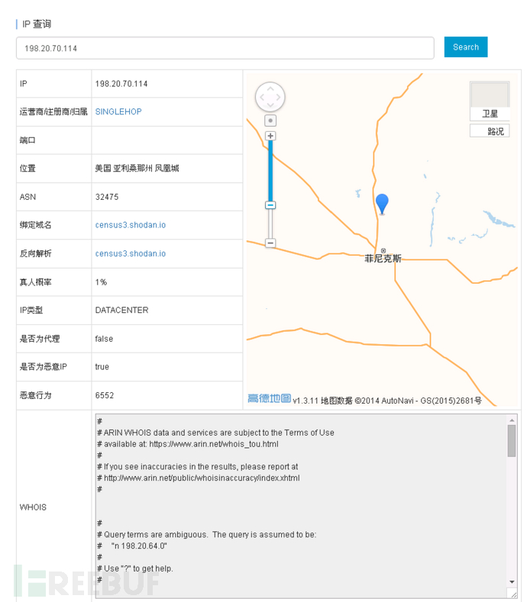Open census3.shodan.io reverse DNS link
Screen dimensions: 527x602
131,254
